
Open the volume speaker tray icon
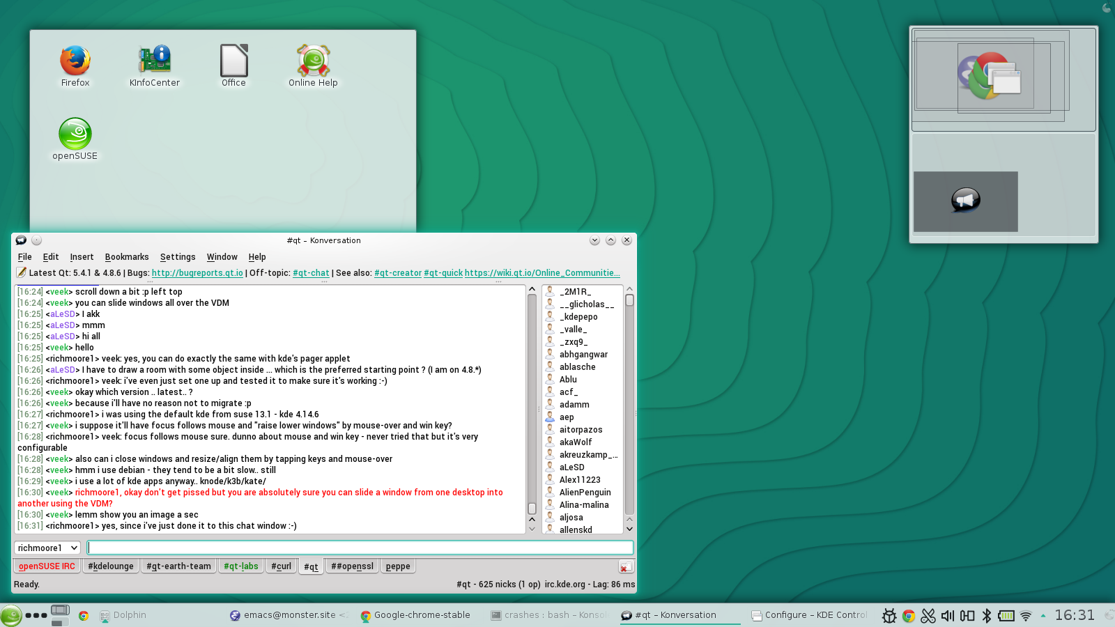(x=948, y=616)
